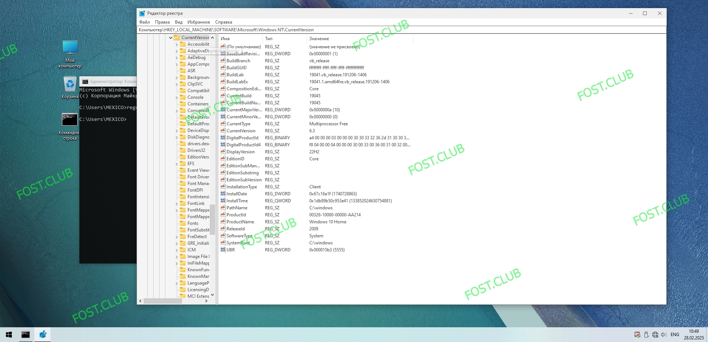Click the ENG language indicator
This screenshot has height=342, width=708.
point(675,335)
